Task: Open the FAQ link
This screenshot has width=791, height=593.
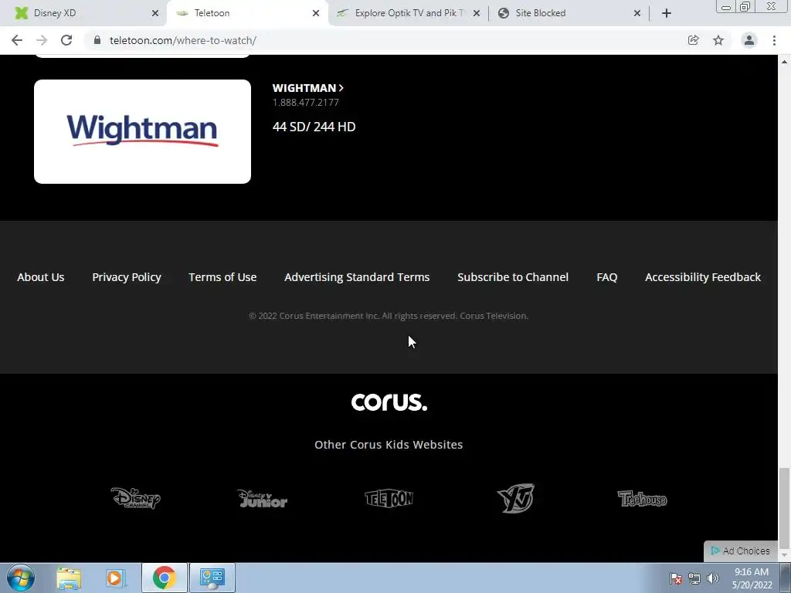Action: click(x=607, y=277)
